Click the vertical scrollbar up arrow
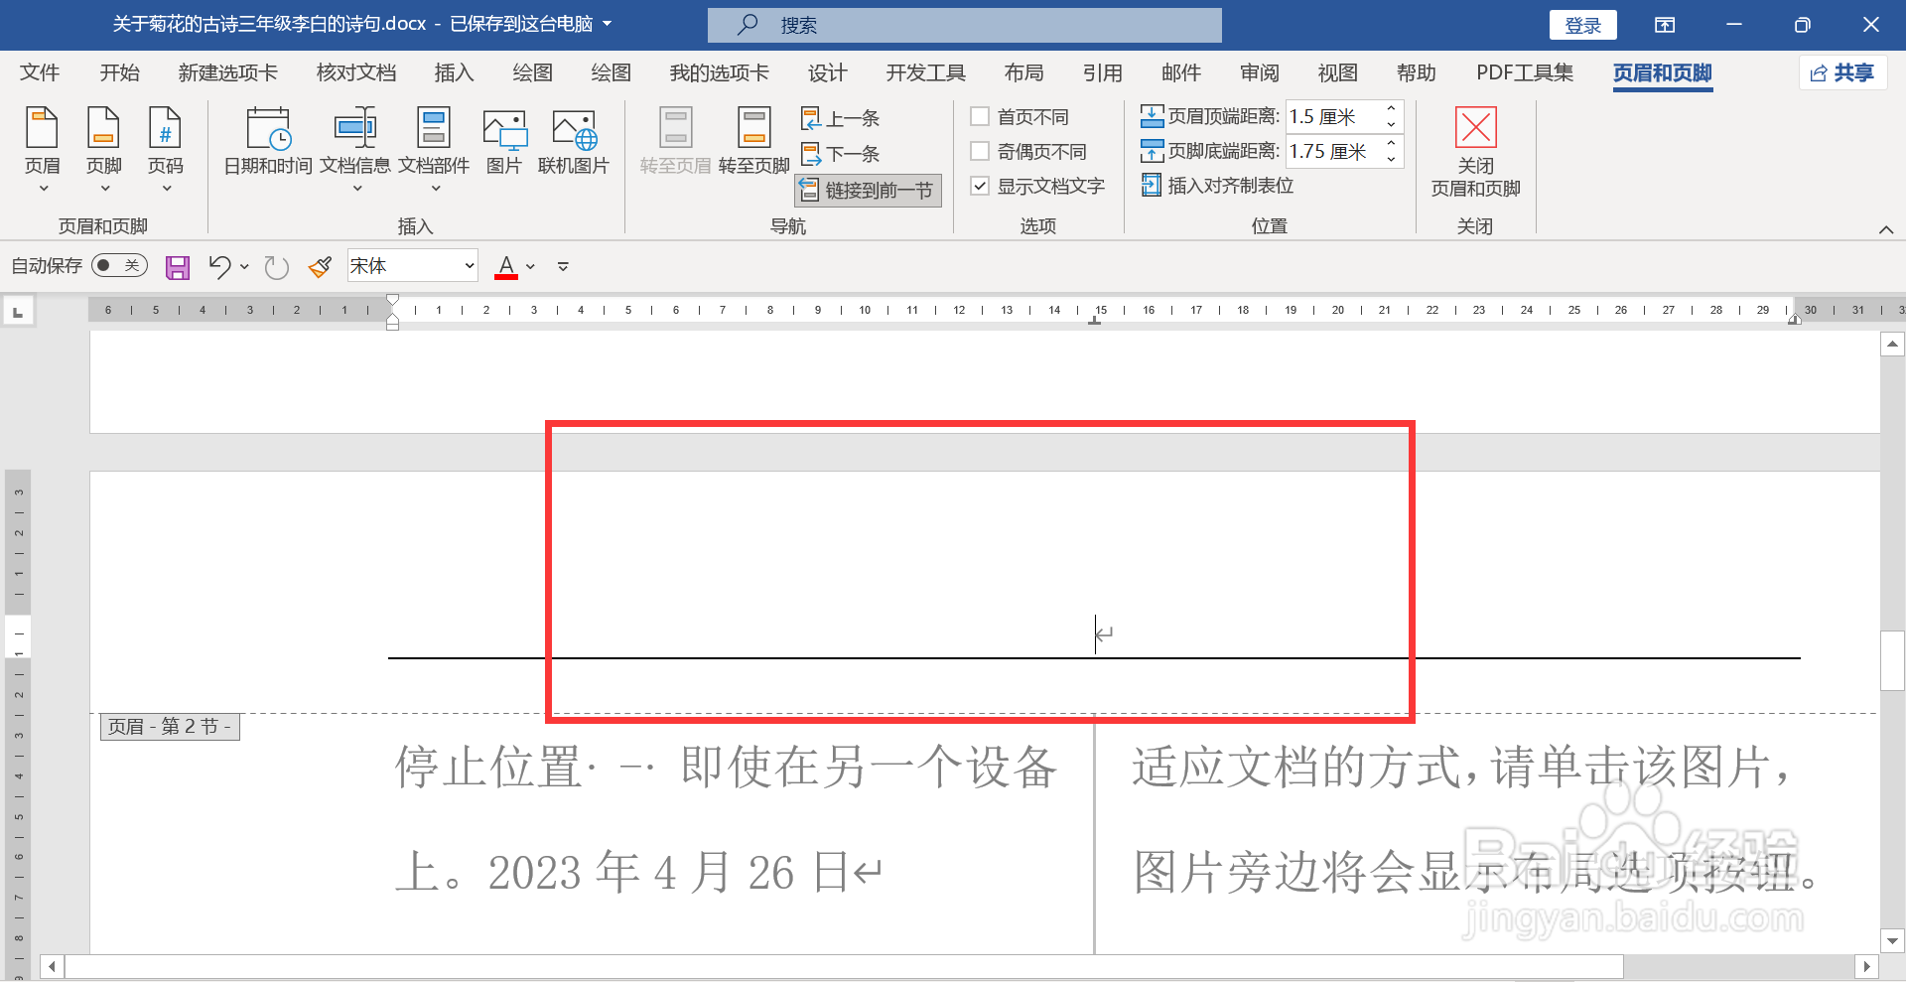The image size is (1906, 982). 1892,345
